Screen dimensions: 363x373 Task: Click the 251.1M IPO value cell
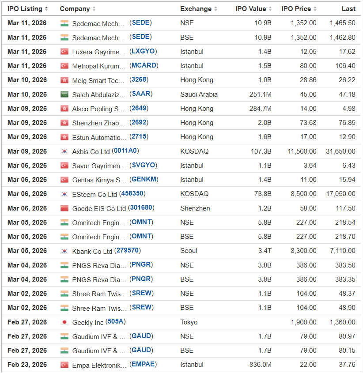click(261, 94)
